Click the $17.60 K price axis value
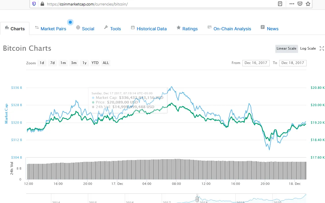325x203 pixels. pyautogui.click(x=318, y=157)
